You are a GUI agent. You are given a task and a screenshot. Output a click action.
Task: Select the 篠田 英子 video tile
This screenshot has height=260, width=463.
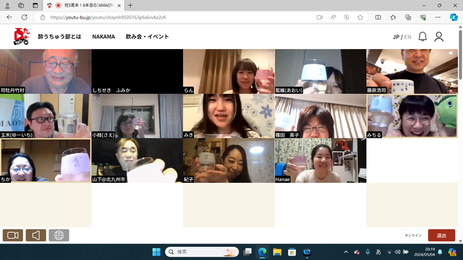click(320, 116)
